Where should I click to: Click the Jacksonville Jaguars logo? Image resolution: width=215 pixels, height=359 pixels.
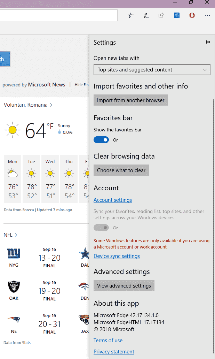coord(84,319)
